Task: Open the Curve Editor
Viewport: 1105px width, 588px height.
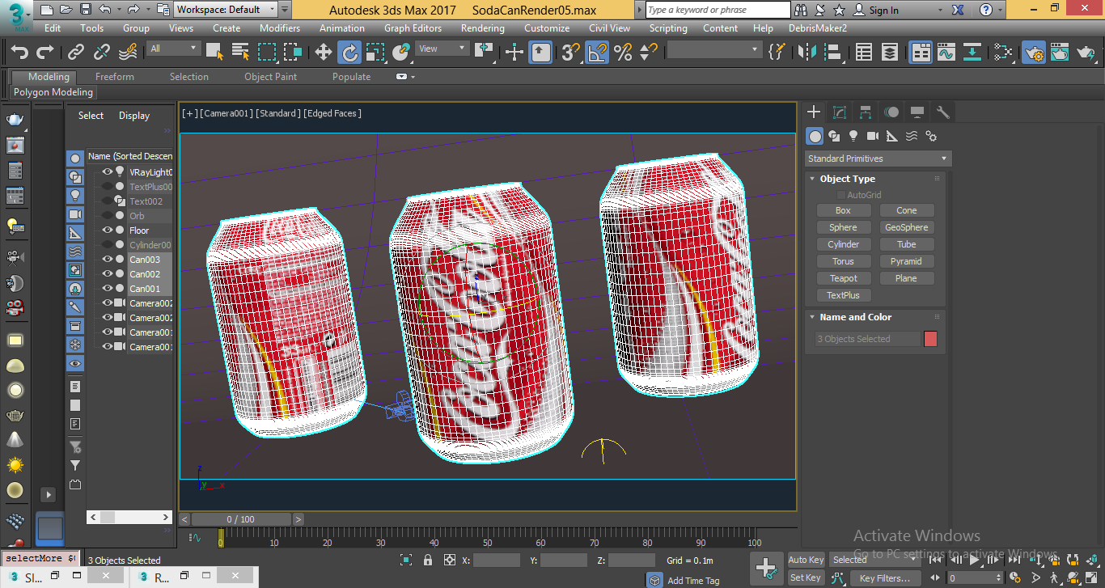Action: point(946,53)
